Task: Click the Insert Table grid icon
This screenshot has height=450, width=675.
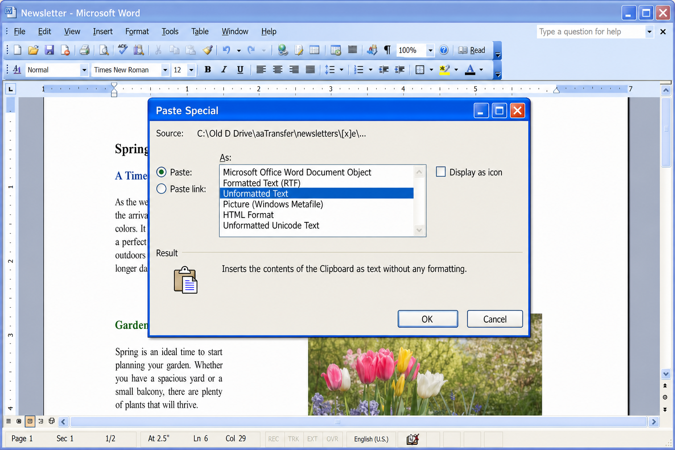Action: click(315, 50)
